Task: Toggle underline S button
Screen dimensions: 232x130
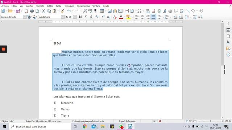Action: pos(91,17)
